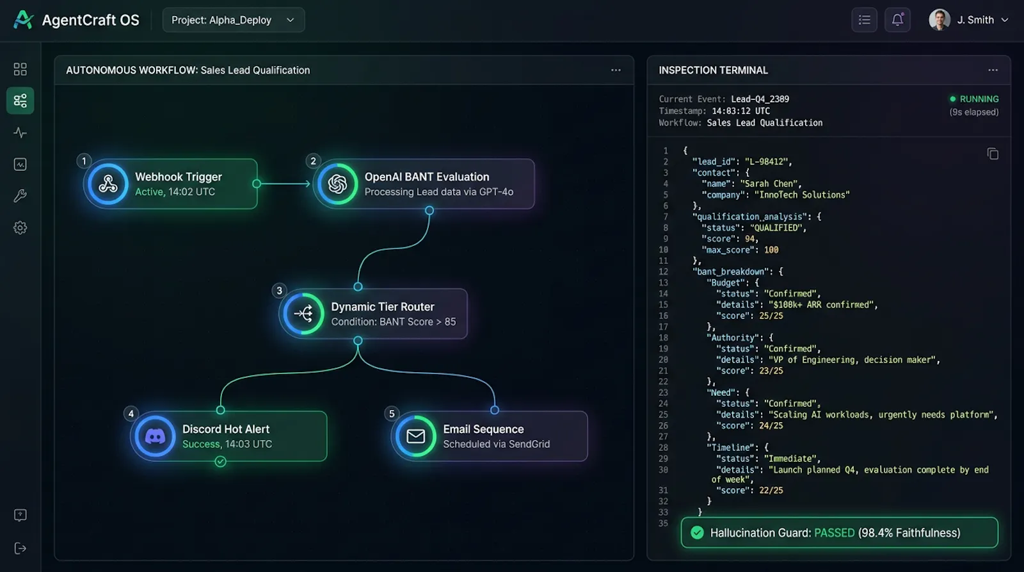Expand the J. Smith account chevron
The height and width of the screenshot is (572, 1024).
click(1004, 20)
